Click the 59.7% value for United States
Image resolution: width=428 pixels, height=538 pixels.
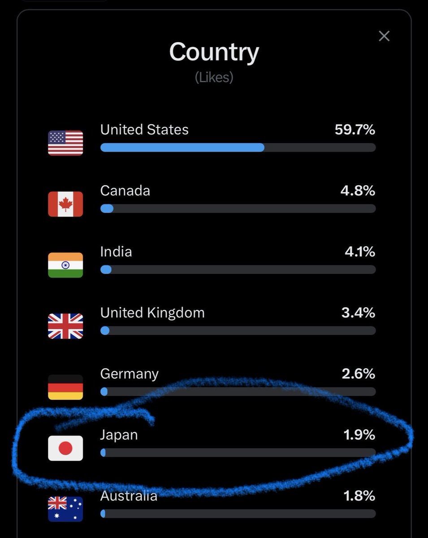355,130
